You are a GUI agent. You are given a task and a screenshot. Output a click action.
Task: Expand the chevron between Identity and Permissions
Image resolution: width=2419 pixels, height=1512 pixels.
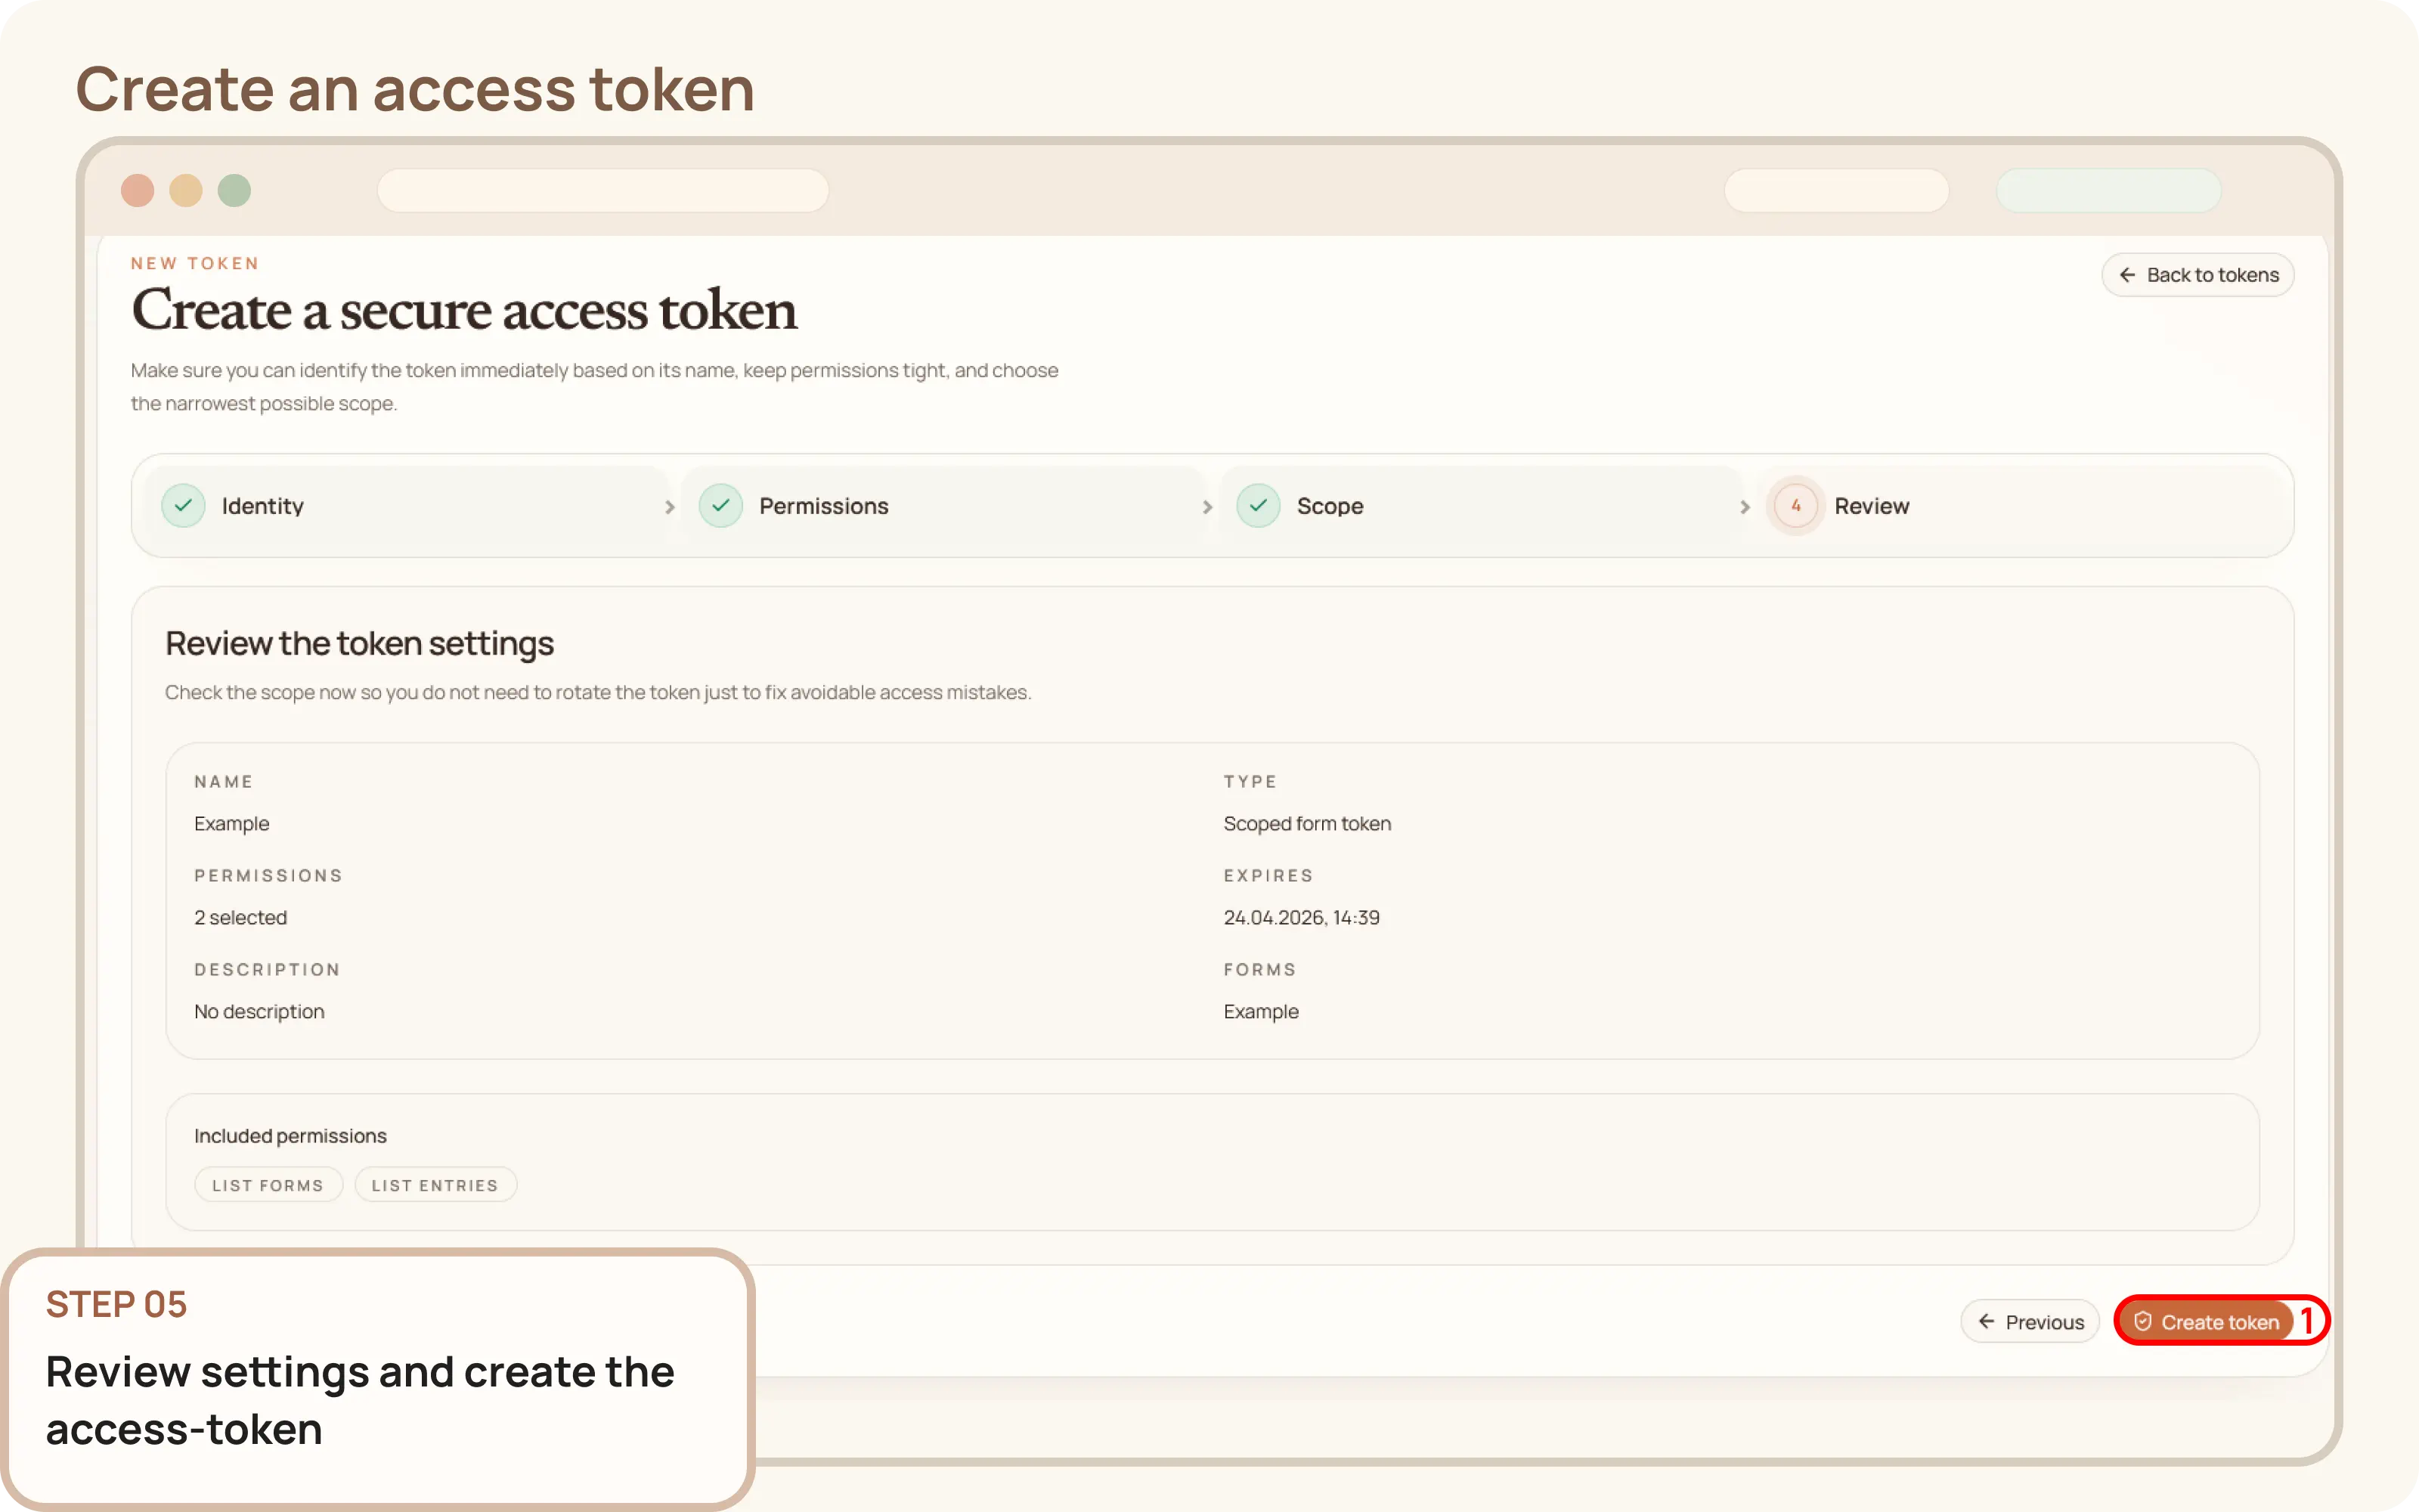(x=670, y=507)
